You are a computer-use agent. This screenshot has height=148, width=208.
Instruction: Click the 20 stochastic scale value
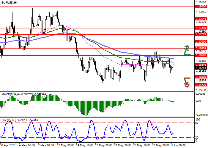click(x=197, y=138)
